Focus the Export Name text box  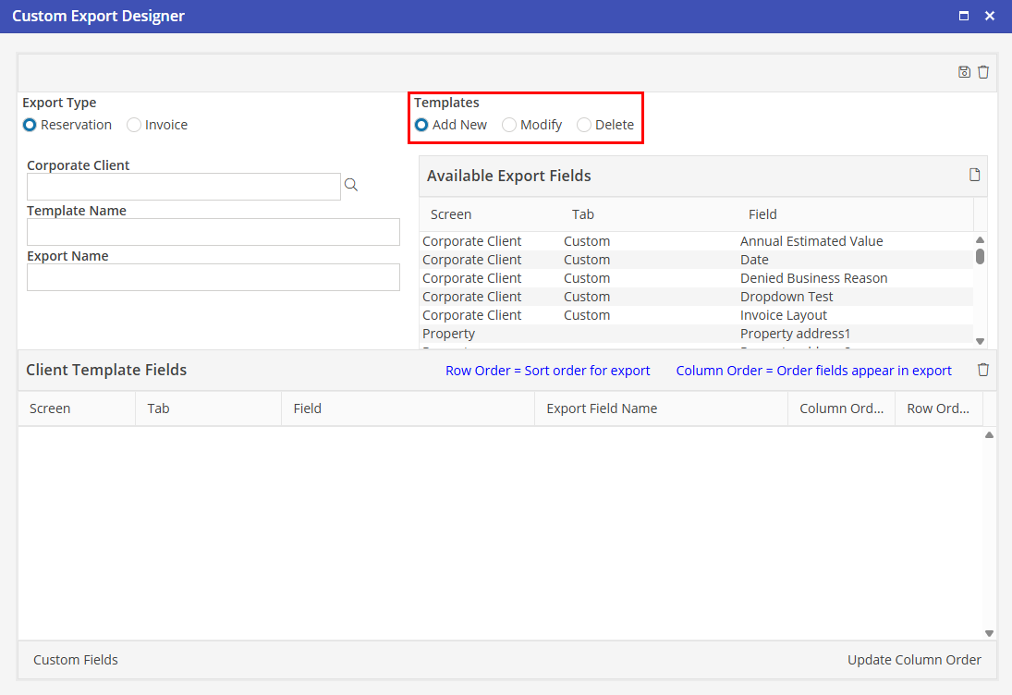tap(213, 277)
